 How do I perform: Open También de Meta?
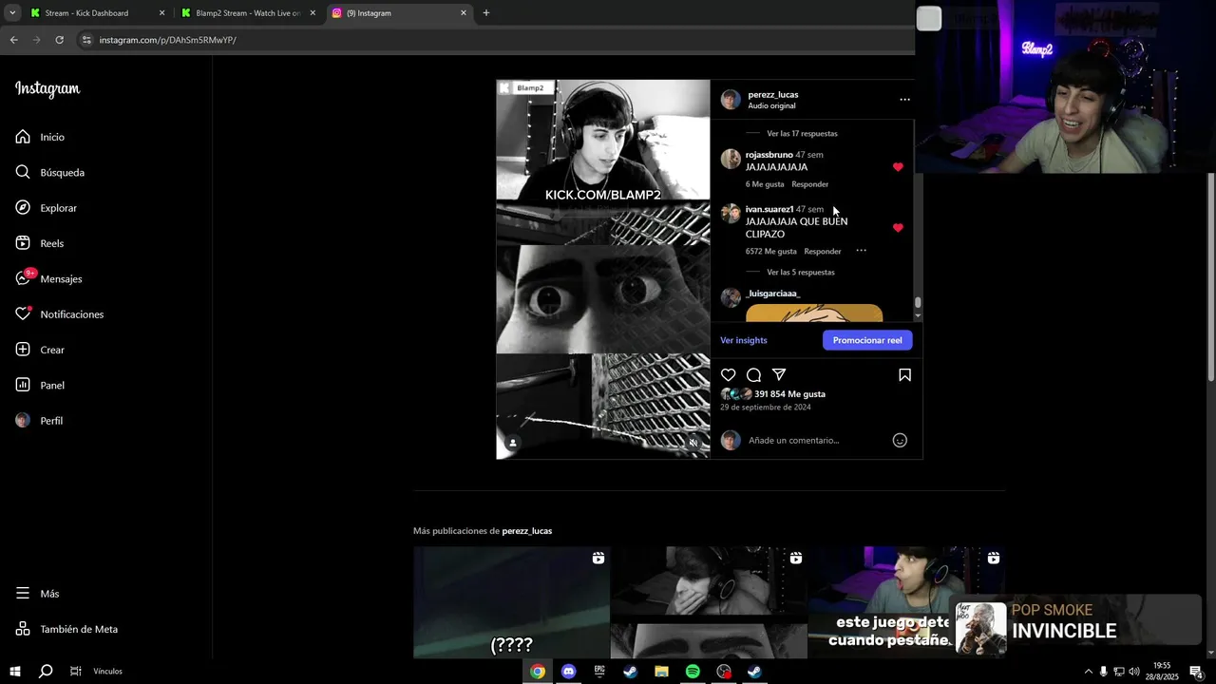[x=66, y=629]
